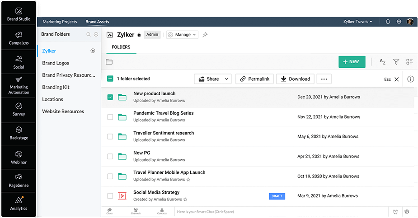Viewport: 418px width, 218px height.
Task: Open the Locations folder
Action: point(52,99)
